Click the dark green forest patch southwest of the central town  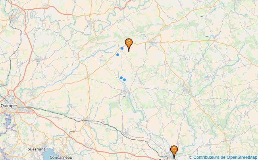click(x=115, y=105)
